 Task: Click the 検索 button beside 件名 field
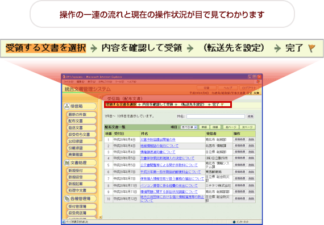click(250, 116)
